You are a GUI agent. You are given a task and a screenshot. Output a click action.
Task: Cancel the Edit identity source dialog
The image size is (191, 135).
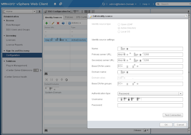pos(180,125)
